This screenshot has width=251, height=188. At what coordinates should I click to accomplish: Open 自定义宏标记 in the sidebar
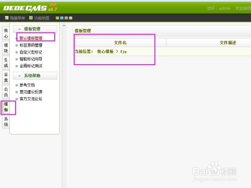[31, 52]
